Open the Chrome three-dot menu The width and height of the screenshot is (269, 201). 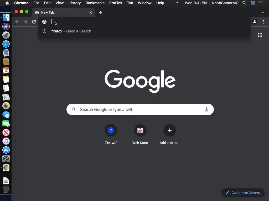point(263,22)
